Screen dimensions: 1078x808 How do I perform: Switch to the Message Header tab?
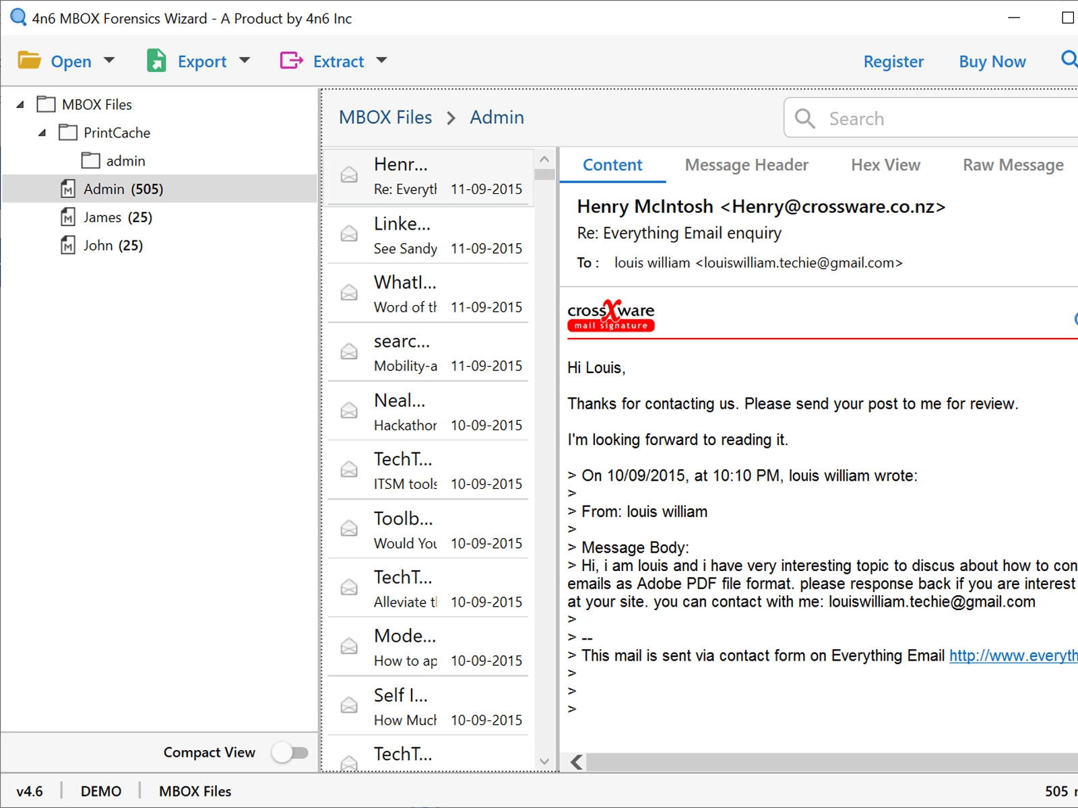[x=746, y=165]
